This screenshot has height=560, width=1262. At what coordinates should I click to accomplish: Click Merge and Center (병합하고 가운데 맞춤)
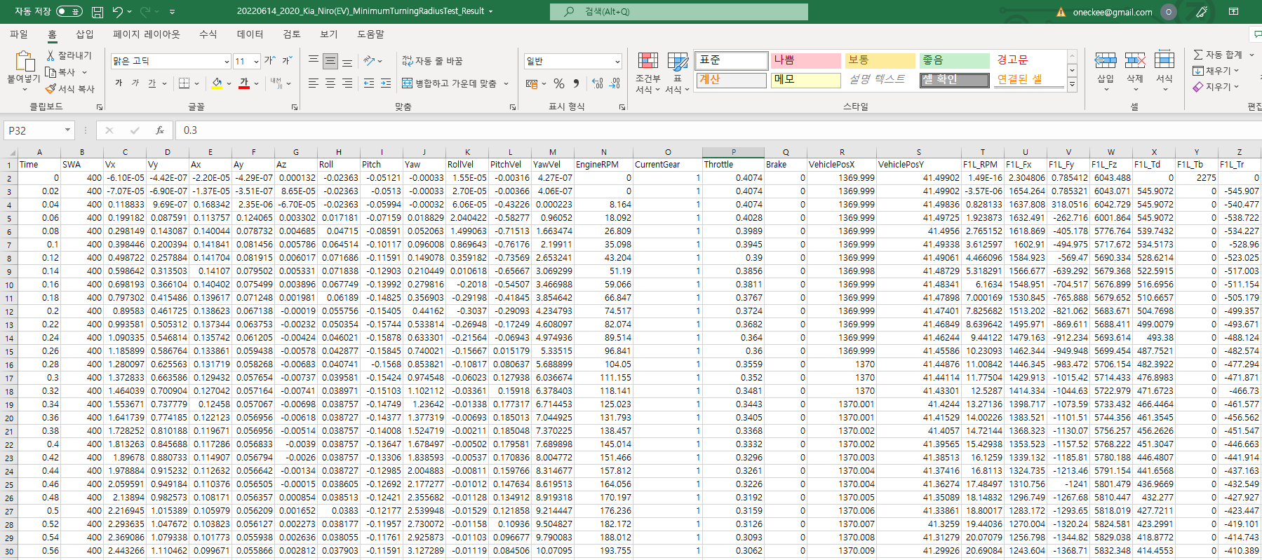click(x=449, y=83)
